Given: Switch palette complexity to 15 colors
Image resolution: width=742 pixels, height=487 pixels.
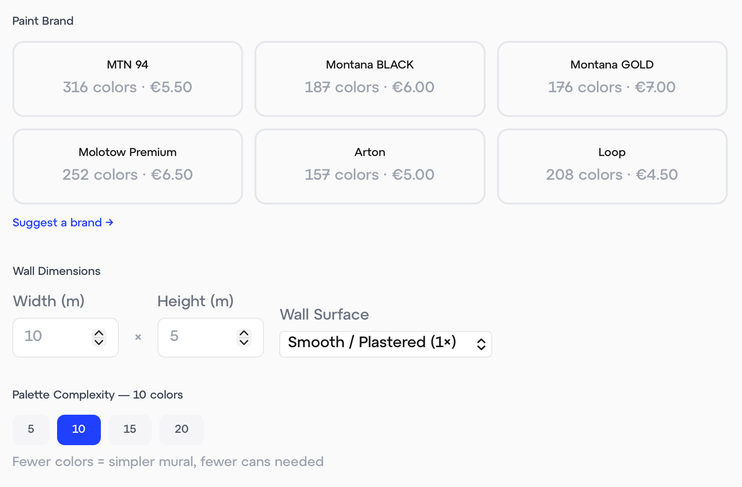Looking at the screenshot, I should 130,429.
